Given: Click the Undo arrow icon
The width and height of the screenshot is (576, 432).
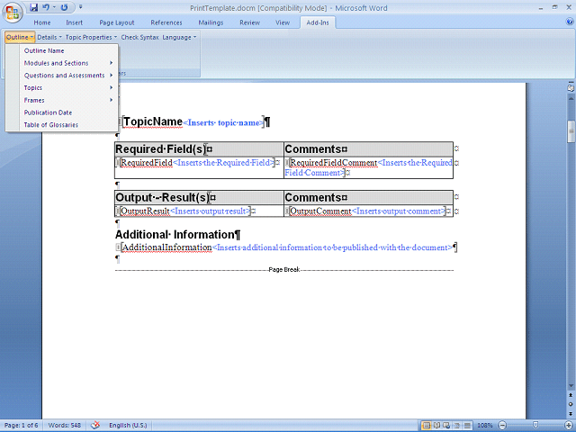Looking at the screenshot, I should [46, 7].
